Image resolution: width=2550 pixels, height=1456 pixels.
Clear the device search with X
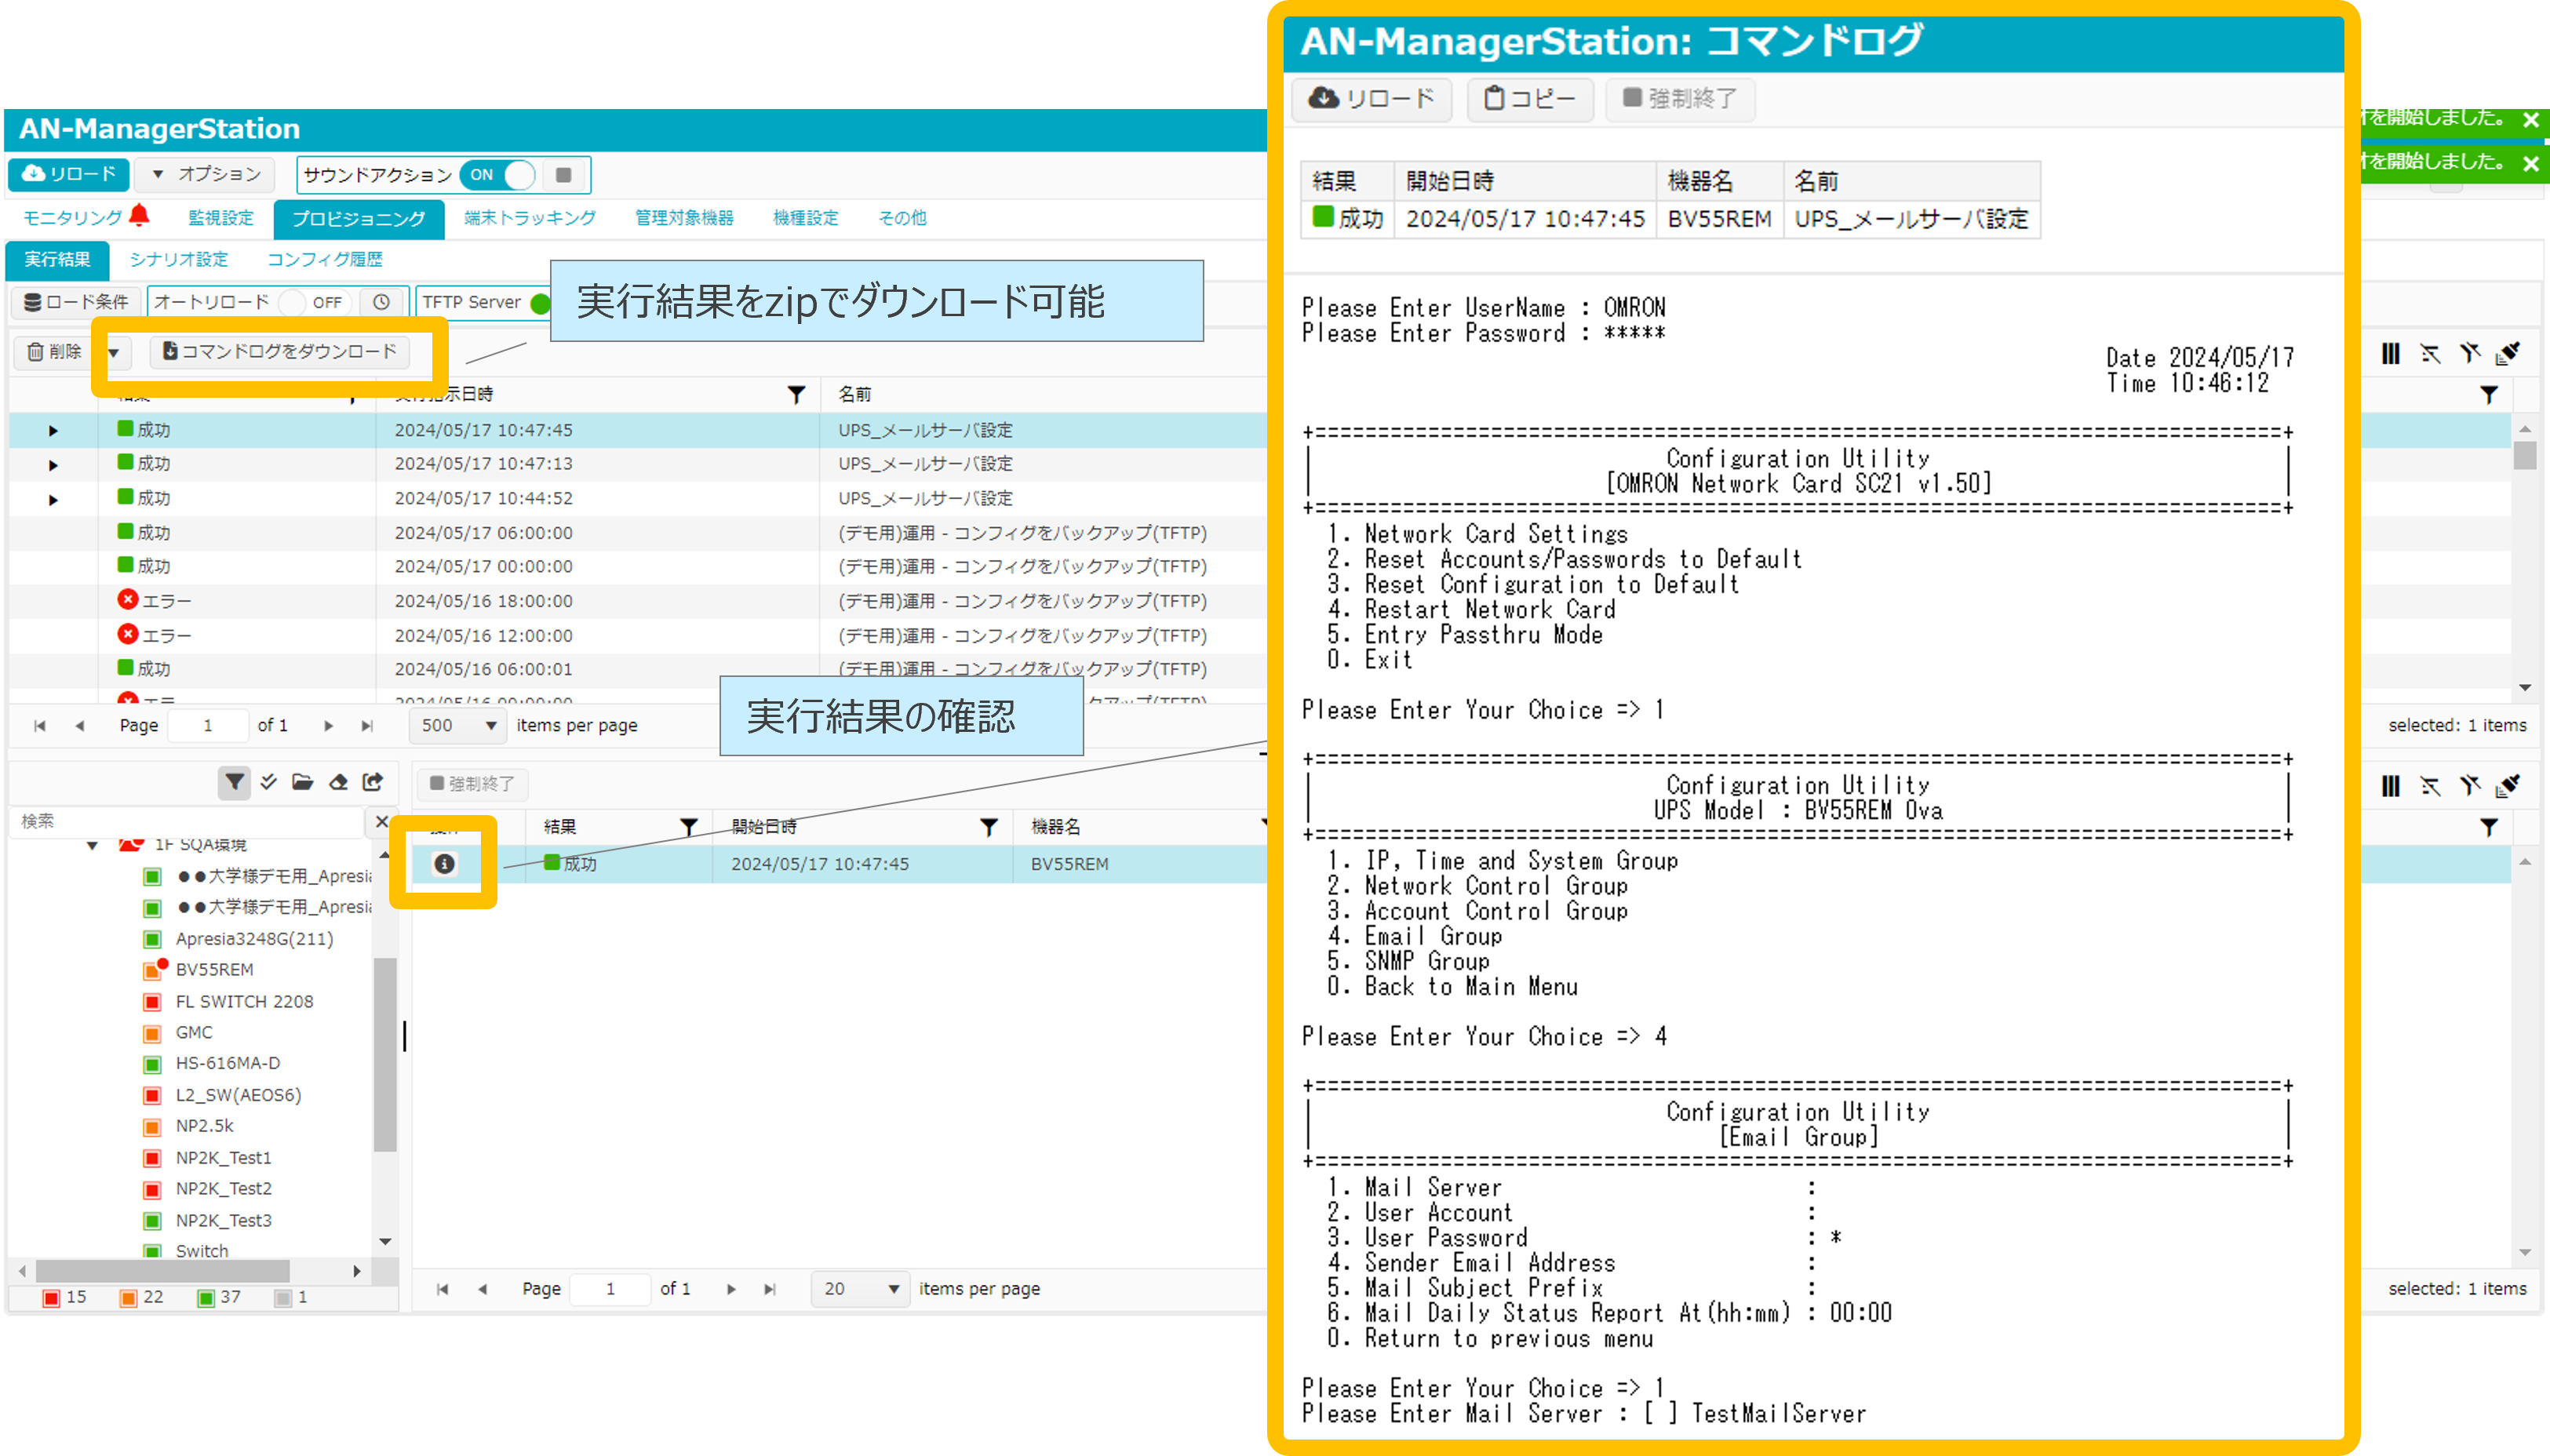pyautogui.click(x=381, y=821)
